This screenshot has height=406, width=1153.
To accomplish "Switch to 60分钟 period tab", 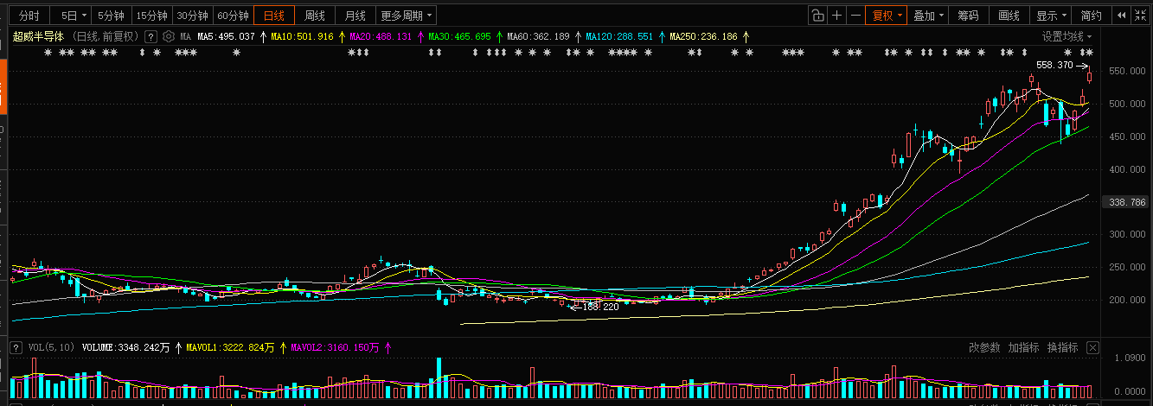I will [233, 16].
